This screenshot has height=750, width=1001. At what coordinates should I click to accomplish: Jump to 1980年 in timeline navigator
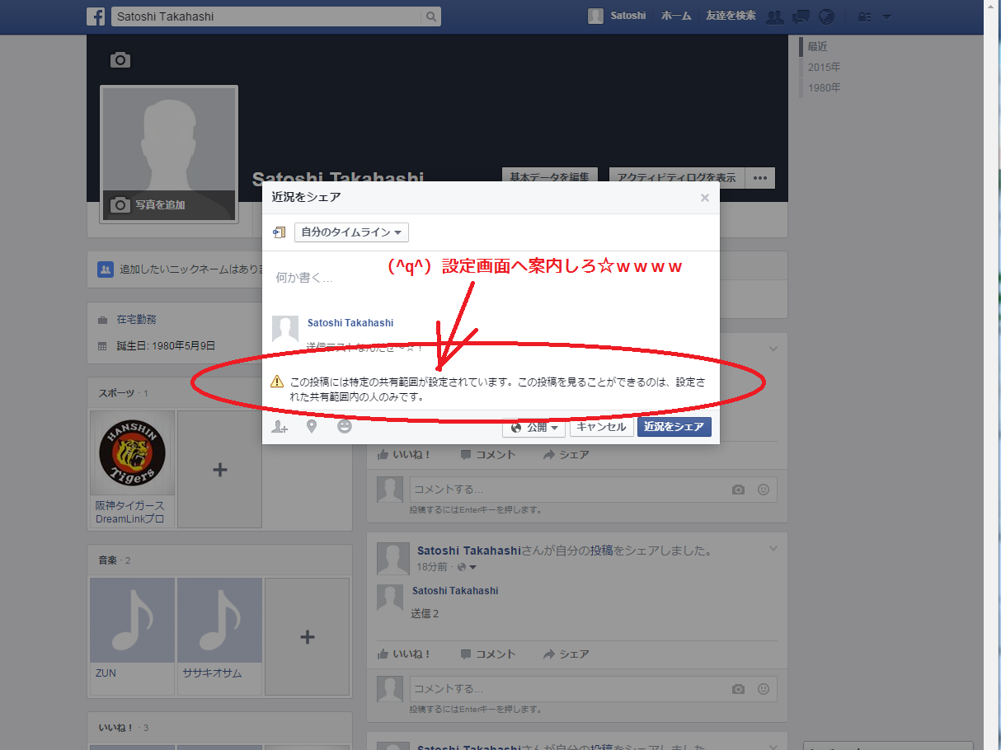click(x=825, y=88)
